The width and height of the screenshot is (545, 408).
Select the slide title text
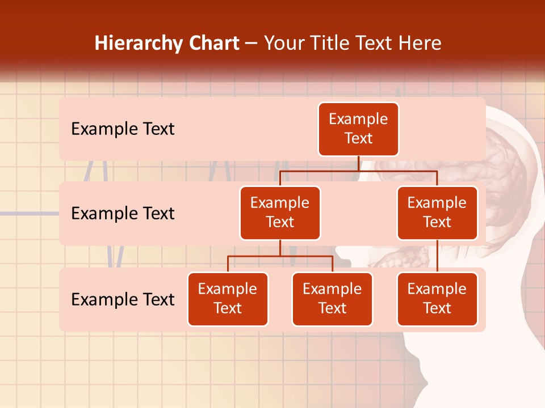pos(269,43)
